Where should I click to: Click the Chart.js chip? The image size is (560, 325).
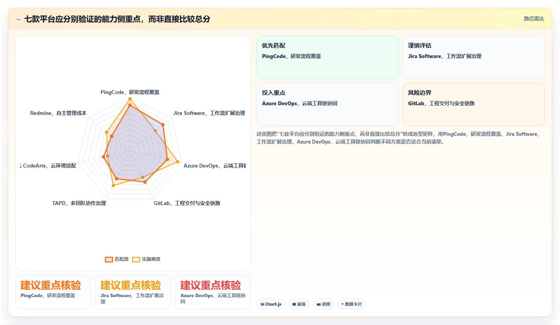(271, 304)
